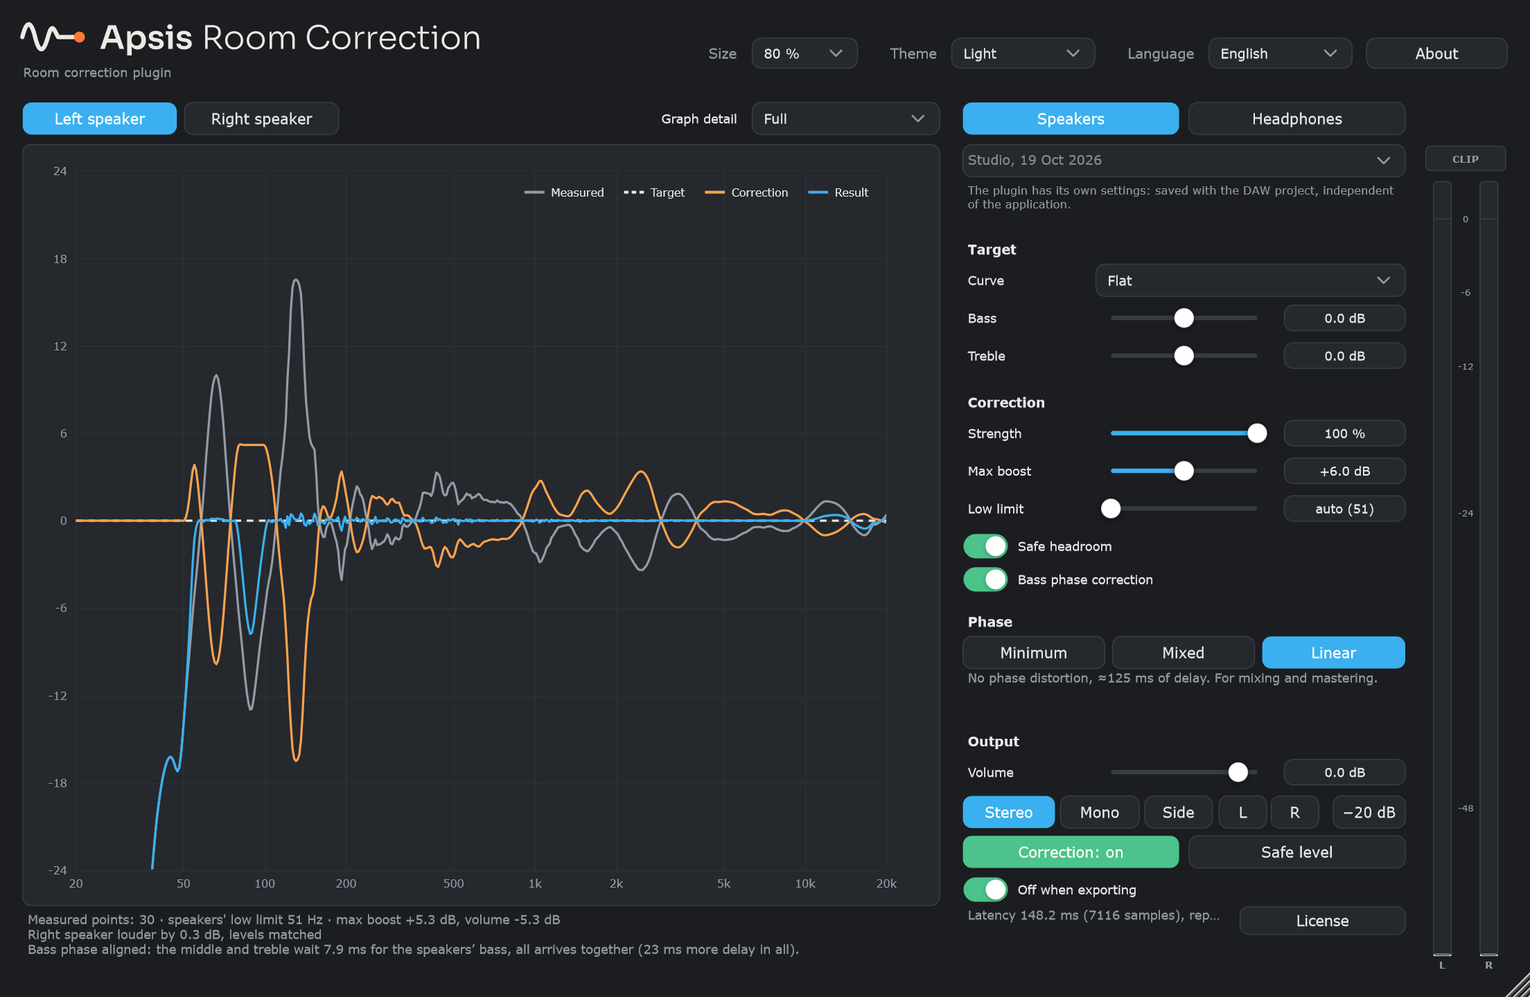Screen dimensions: 1530x997
Task: Turn off the Off when exporting switch
Action: click(x=985, y=890)
